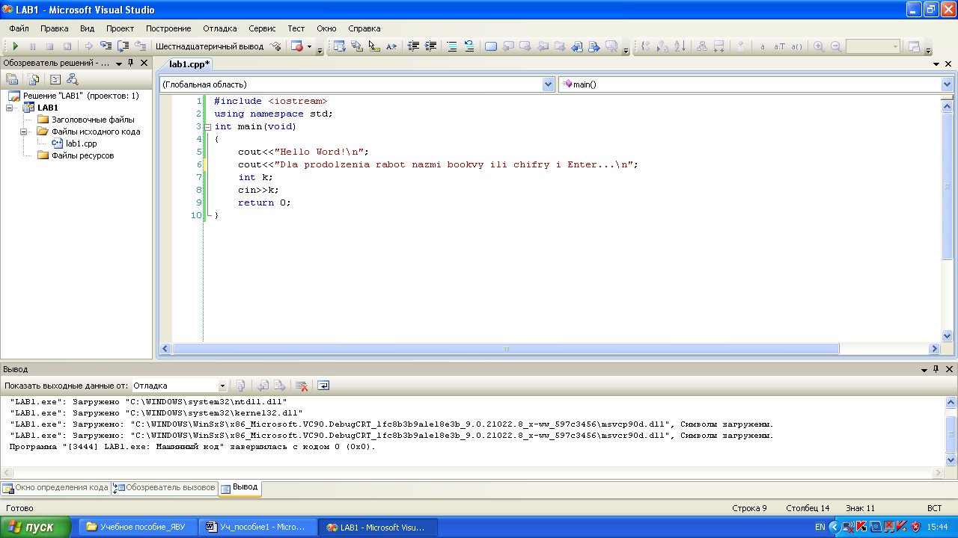Screen dimensions: 958x538
Task: Collapse the LAB1 project node
Action: [10, 108]
